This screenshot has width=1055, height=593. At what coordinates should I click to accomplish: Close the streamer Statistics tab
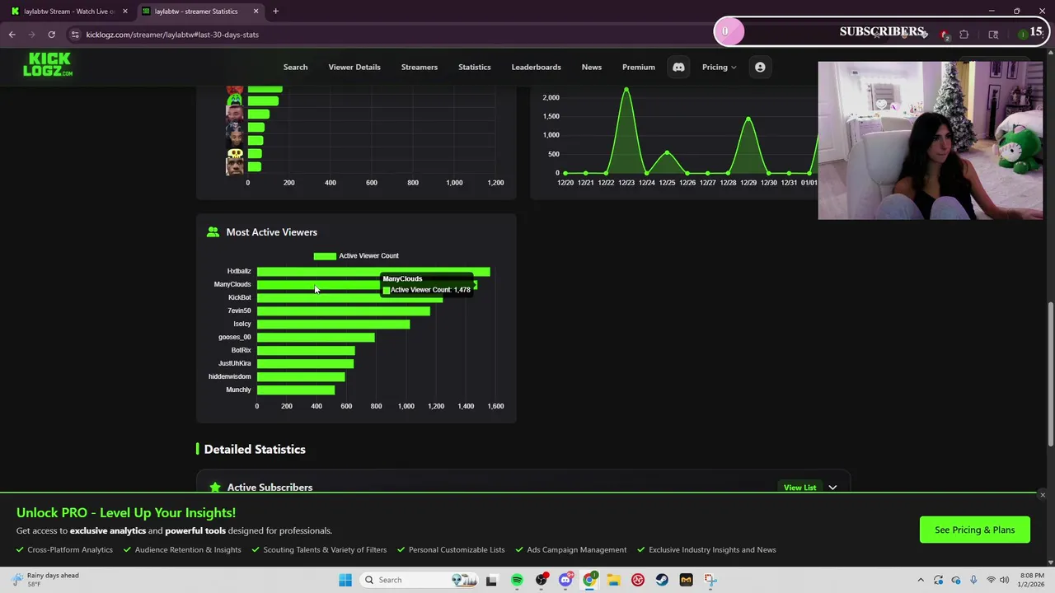pos(256,12)
